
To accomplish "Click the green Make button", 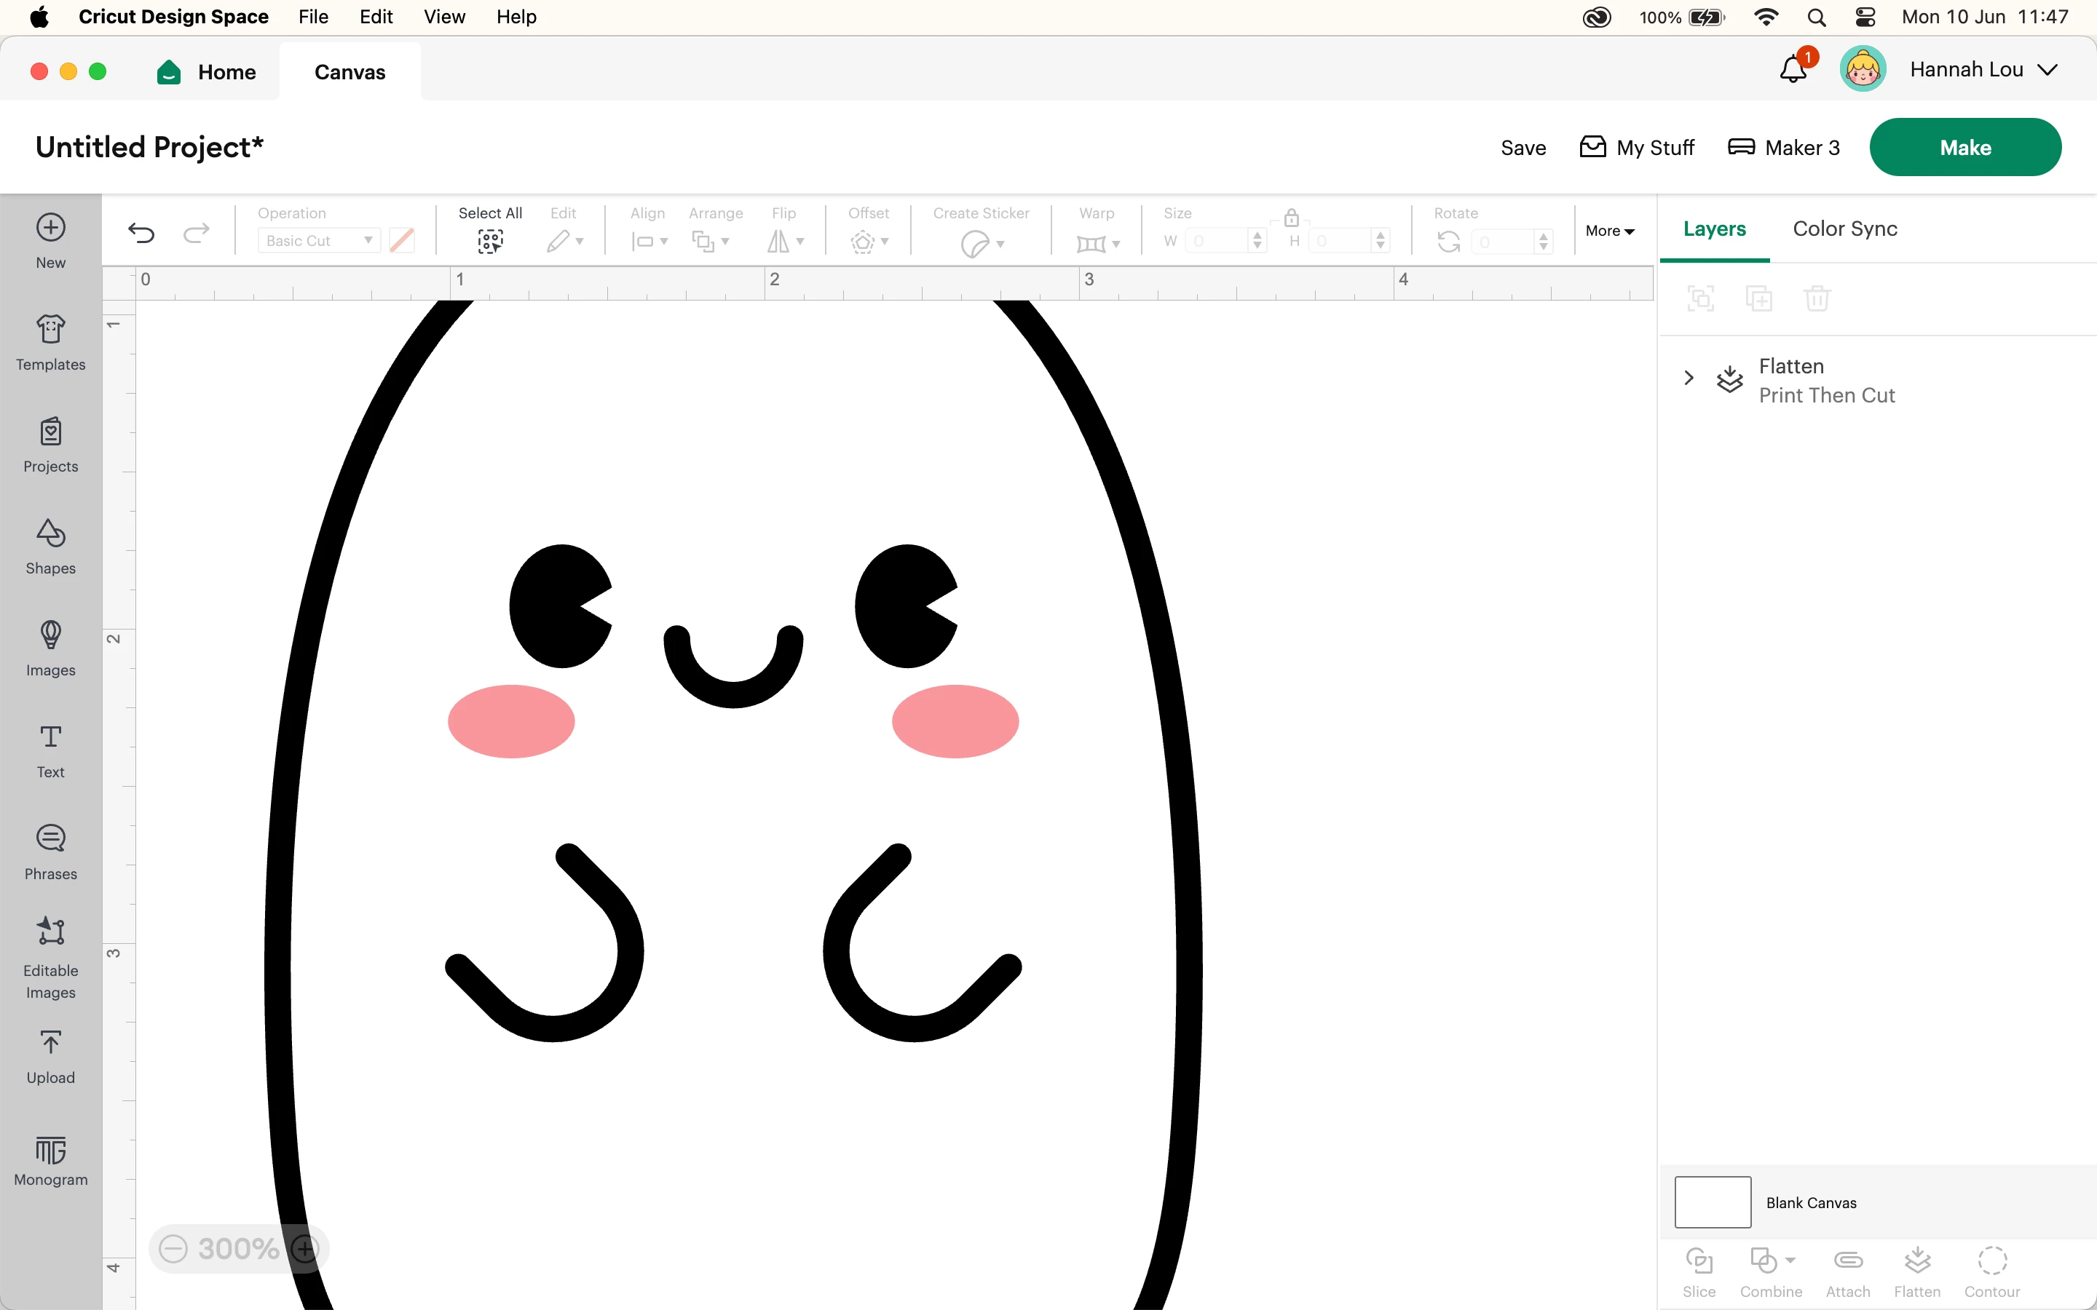I will click(1964, 147).
